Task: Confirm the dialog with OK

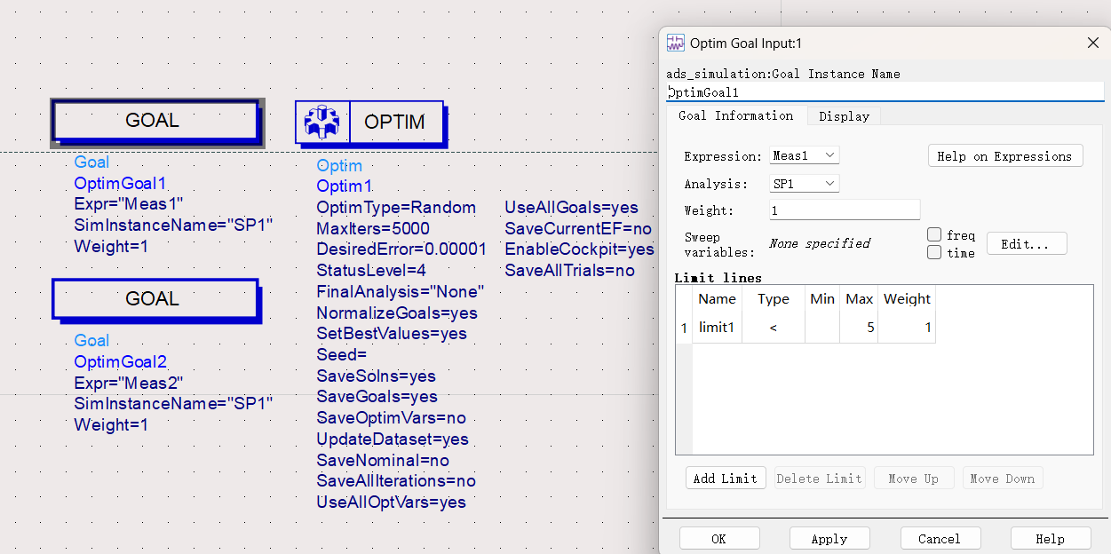Action: pyautogui.click(x=719, y=538)
